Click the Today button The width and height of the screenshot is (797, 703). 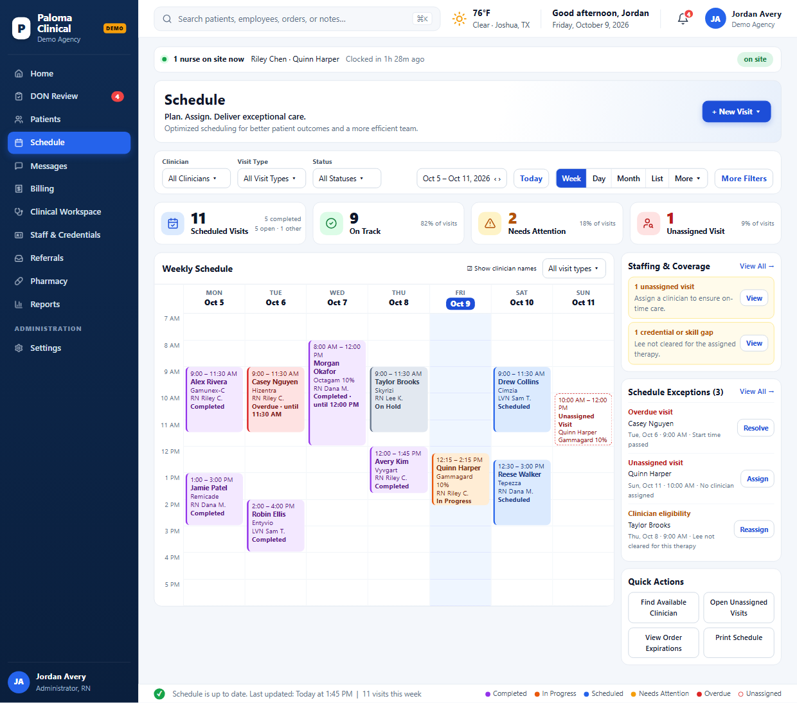click(x=531, y=179)
